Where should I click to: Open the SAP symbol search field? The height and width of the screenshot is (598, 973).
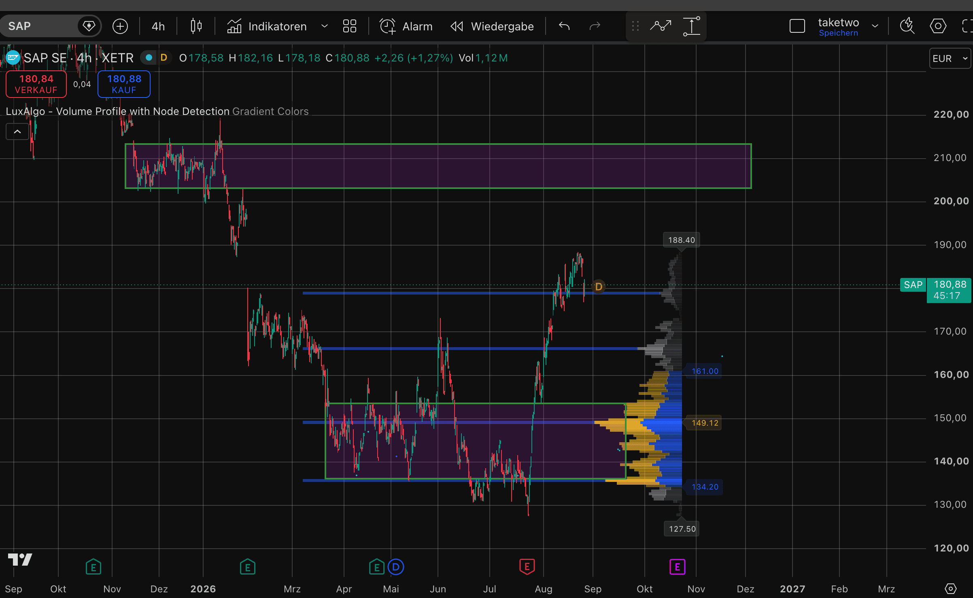coord(40,26)
